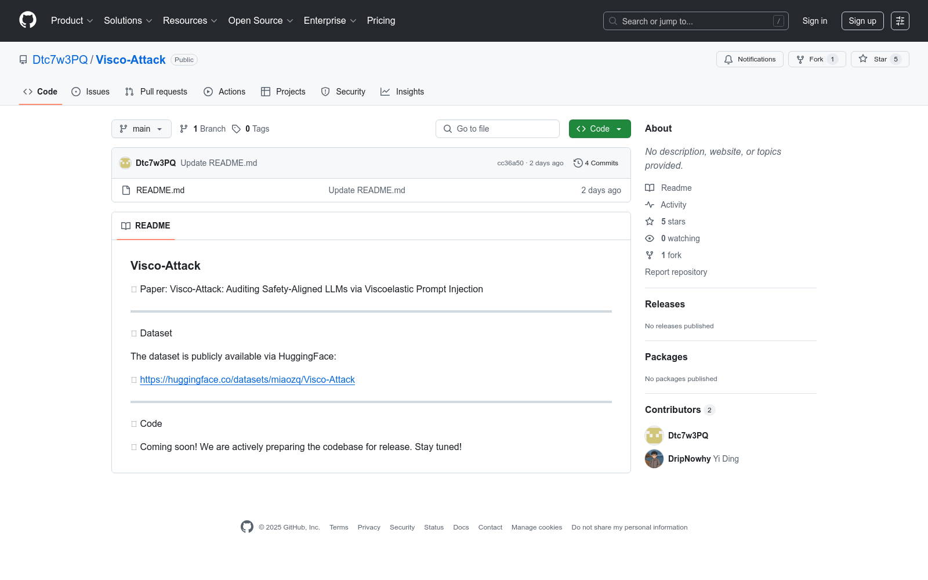This screenshot has width=928, height=580.
Task: Click the Sign in link
Action: [x=815, y=21]
